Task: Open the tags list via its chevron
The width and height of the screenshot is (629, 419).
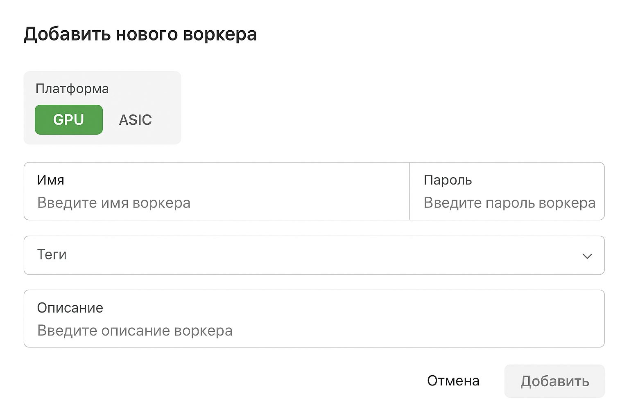Action: point(587,255)
